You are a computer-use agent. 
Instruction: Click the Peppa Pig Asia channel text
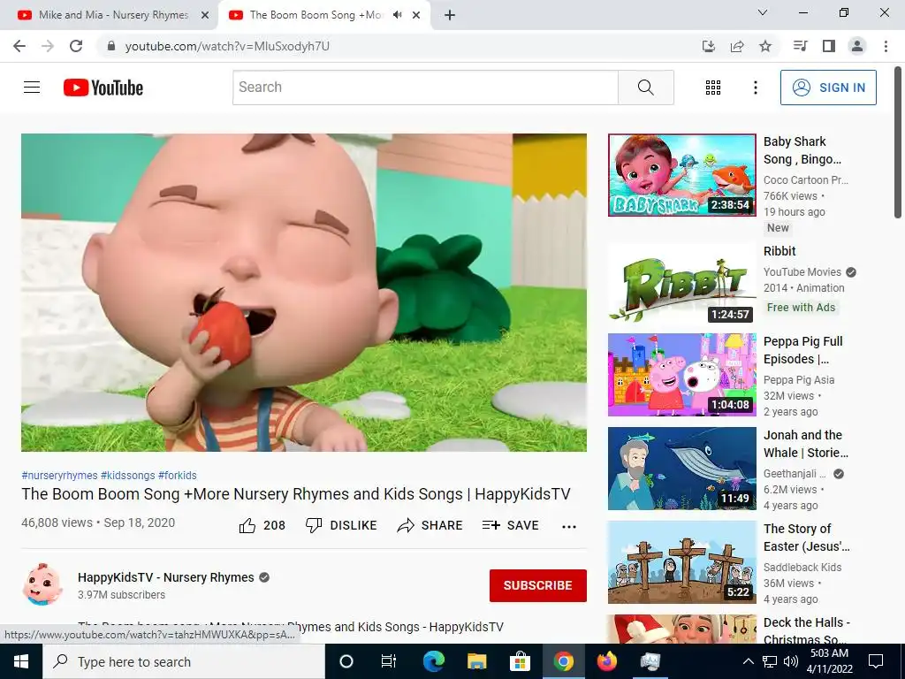pos(799,380)
